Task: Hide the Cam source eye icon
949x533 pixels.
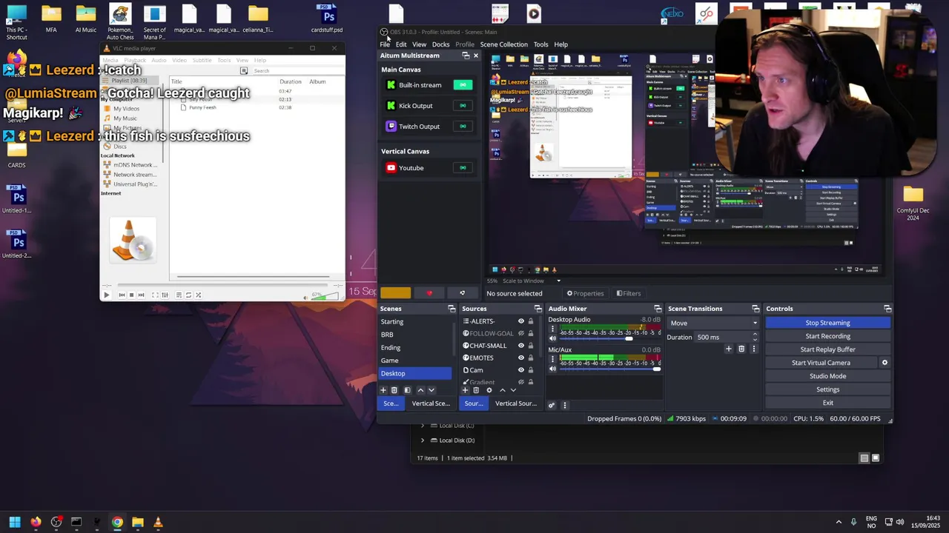Action: (x=520, y=370)
